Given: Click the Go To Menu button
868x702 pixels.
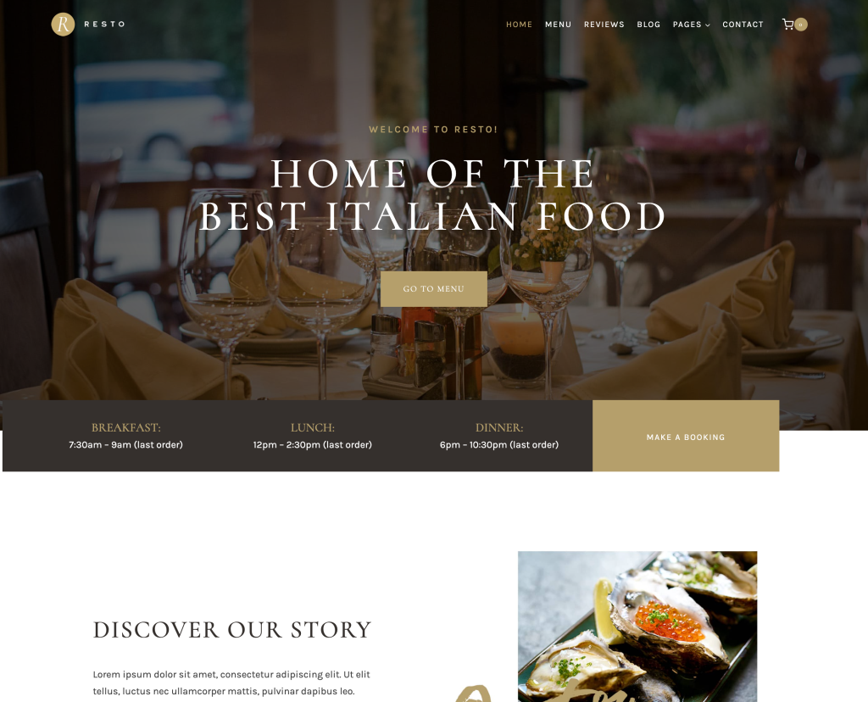Looking at the screenshot, I should 433,288.
